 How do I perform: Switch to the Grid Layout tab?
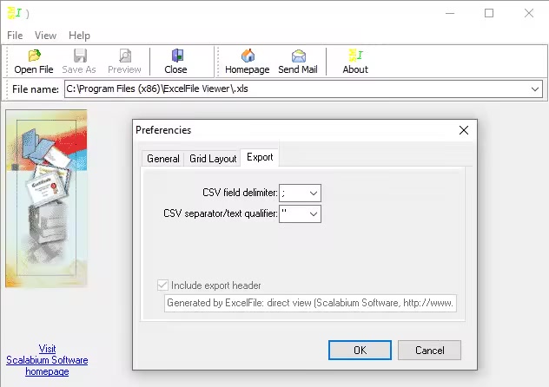pos(213,159)
